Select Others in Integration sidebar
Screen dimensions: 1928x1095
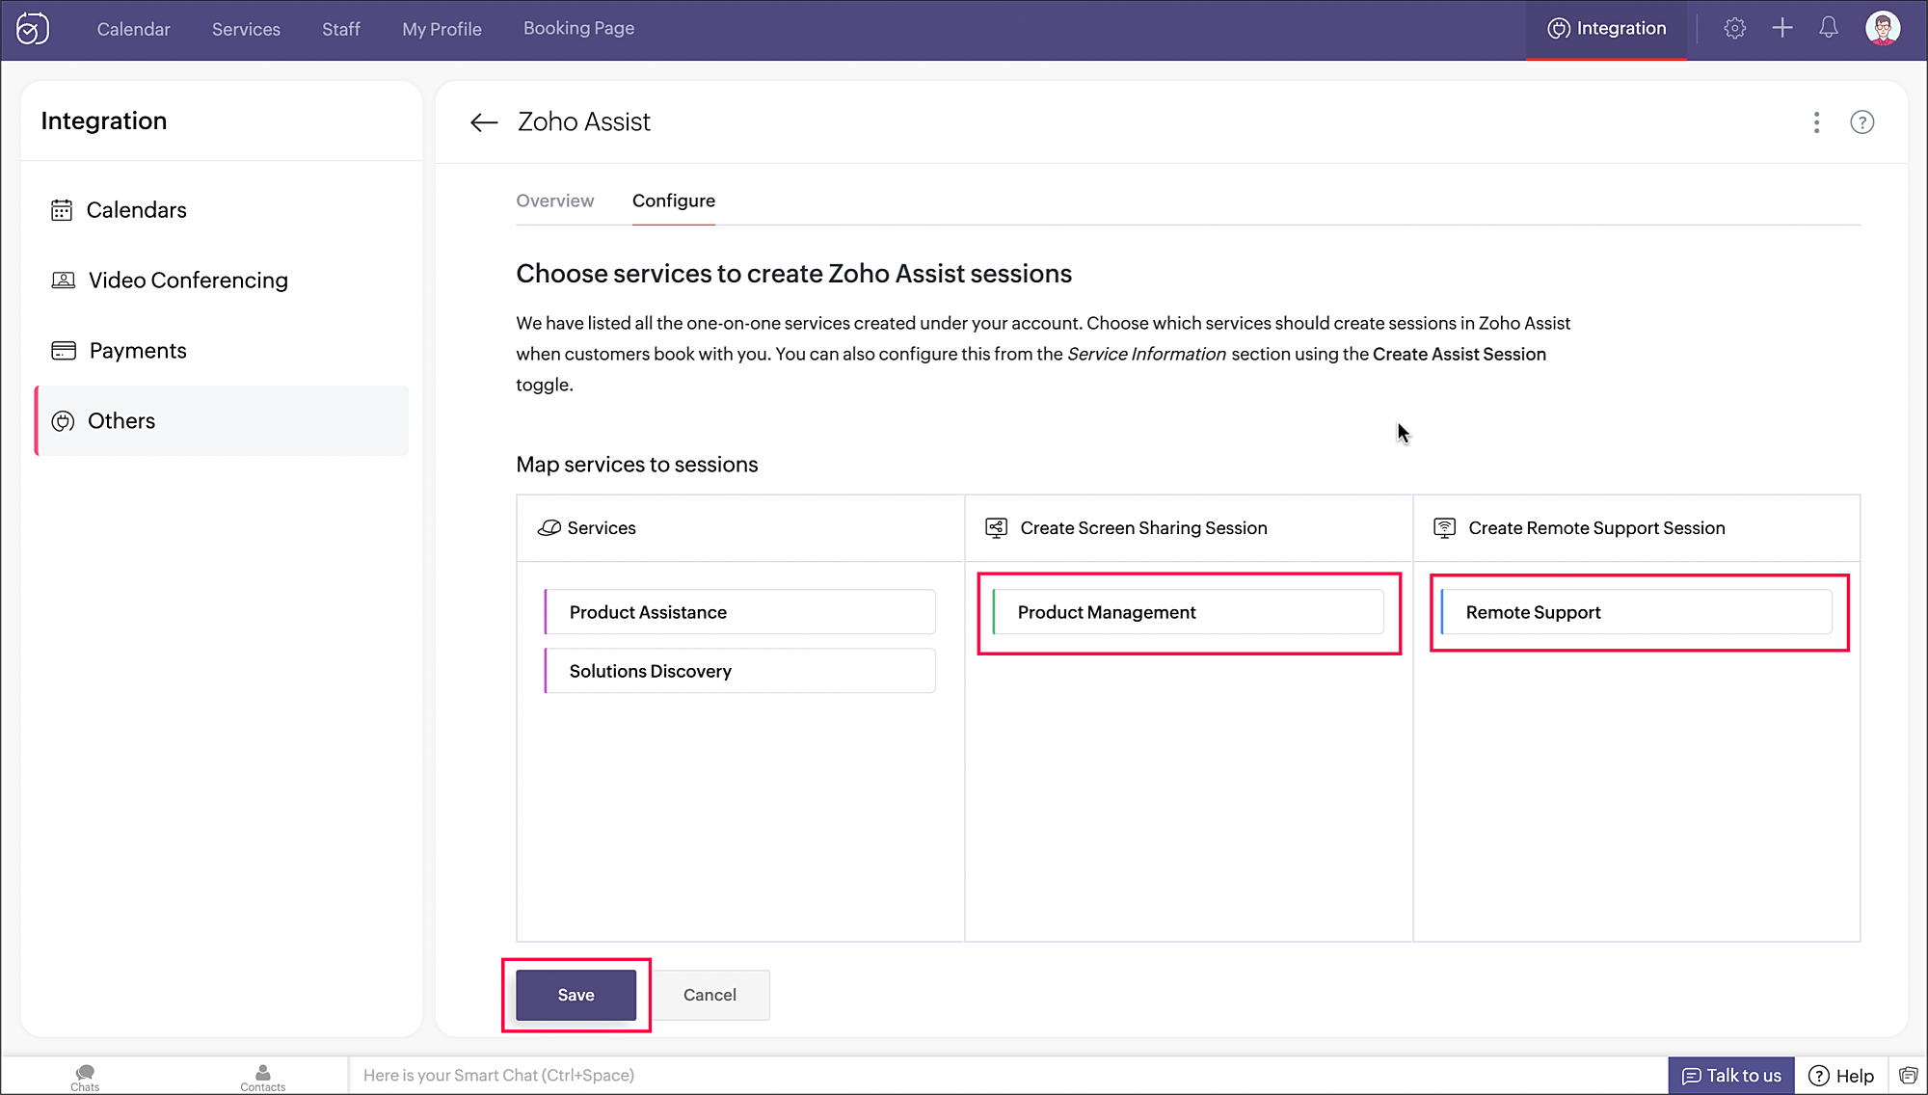[222, 421]
